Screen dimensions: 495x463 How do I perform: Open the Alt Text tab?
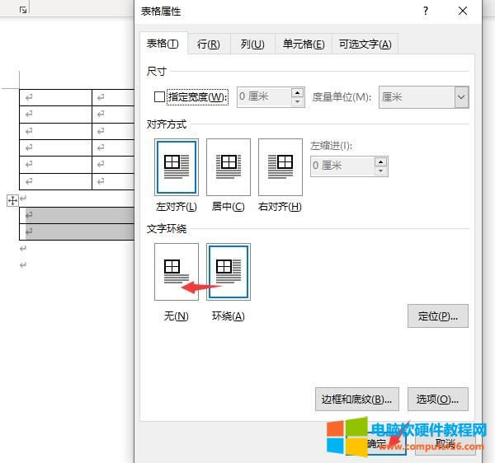click(364, 44)
